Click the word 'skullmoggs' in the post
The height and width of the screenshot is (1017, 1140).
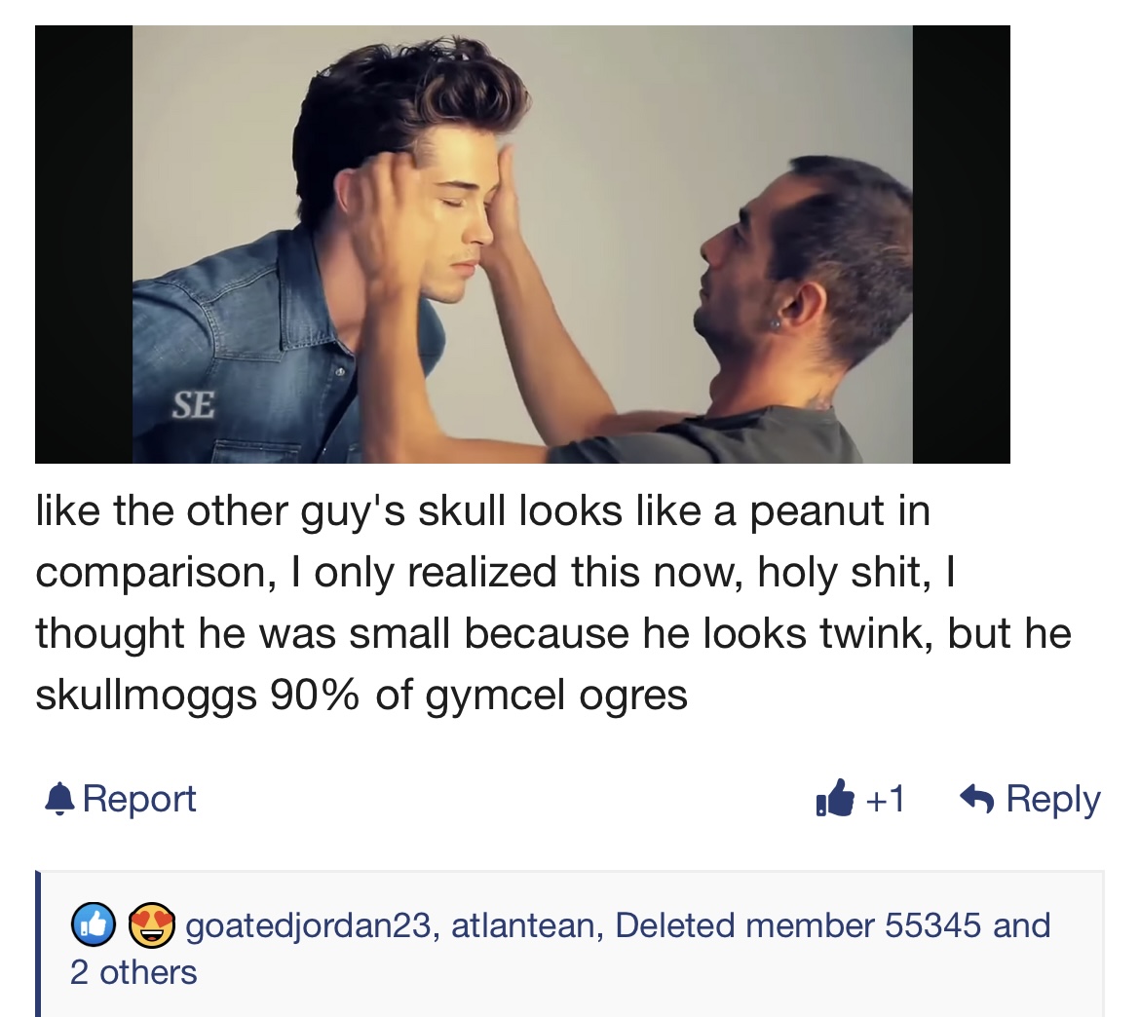pos(146,695)
